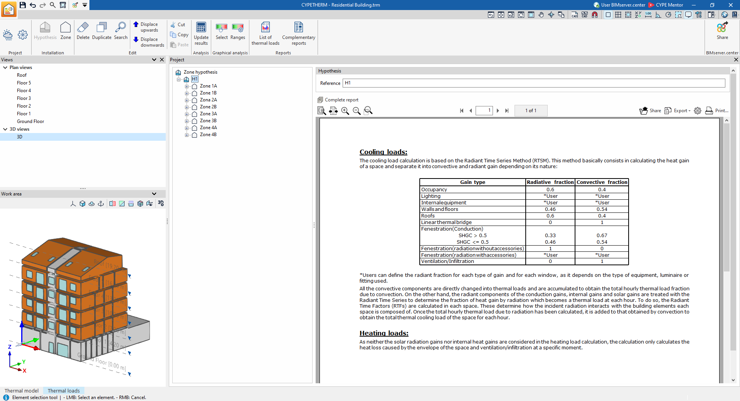Select the Zone tool
The height and width of the screenshot is (401, 740).
tap(66, 31)
